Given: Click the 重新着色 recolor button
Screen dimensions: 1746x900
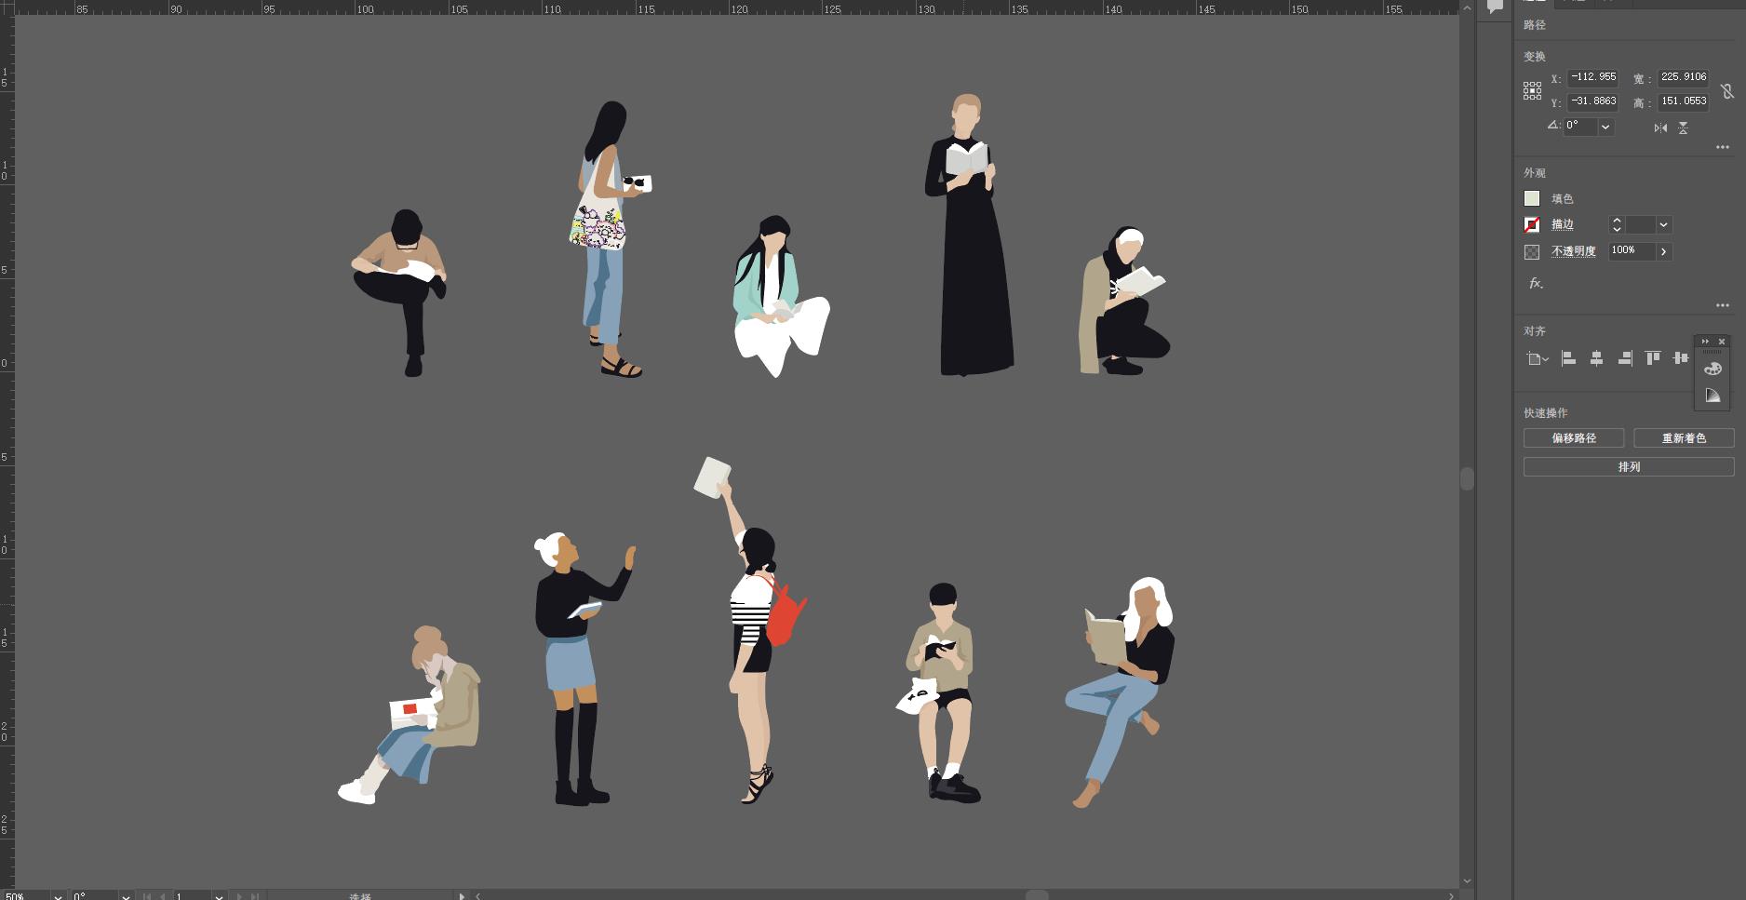Looking at the screenshot, I should pyautogui.click(x=1684, y=438).
